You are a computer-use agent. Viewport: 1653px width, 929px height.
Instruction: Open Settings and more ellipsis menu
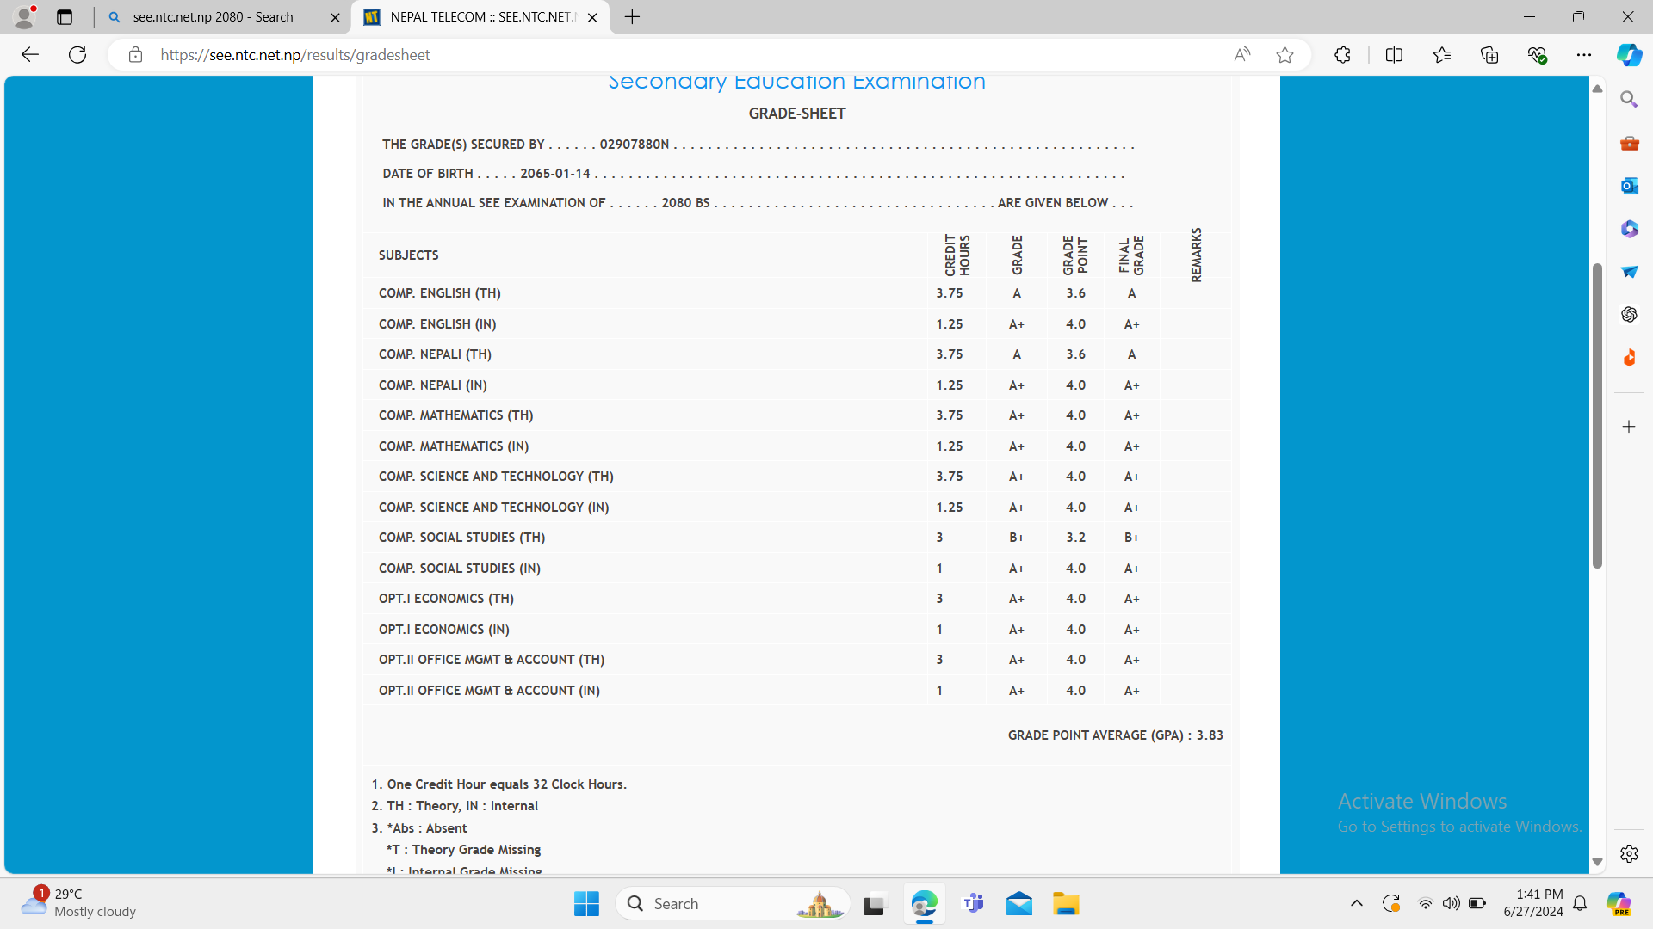pyautogui.click(x=1584, y=55)
